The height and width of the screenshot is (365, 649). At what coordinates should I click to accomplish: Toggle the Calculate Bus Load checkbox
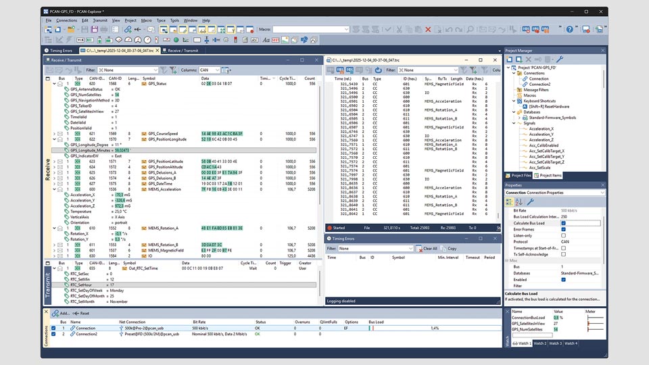tap(563, 223)
